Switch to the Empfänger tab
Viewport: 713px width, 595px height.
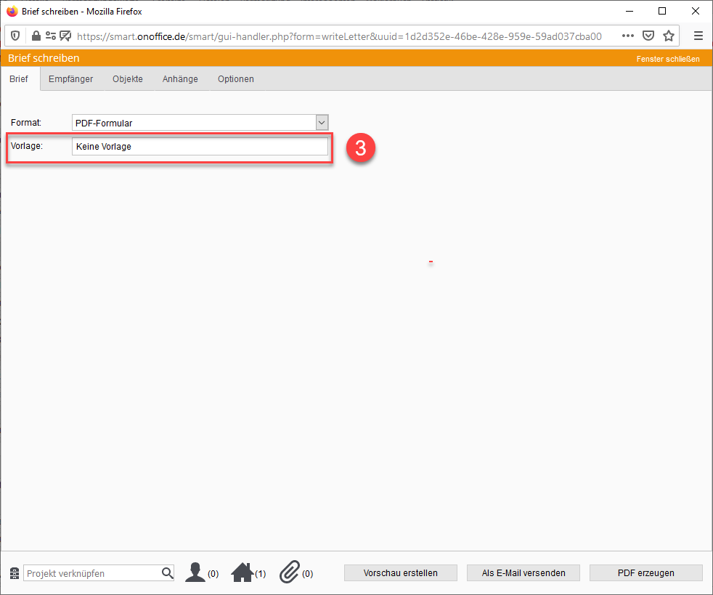pos(70,79)
